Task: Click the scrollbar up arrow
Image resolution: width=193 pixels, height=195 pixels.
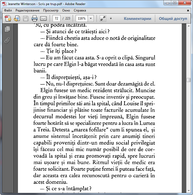Action: click(x=189, y=26)
